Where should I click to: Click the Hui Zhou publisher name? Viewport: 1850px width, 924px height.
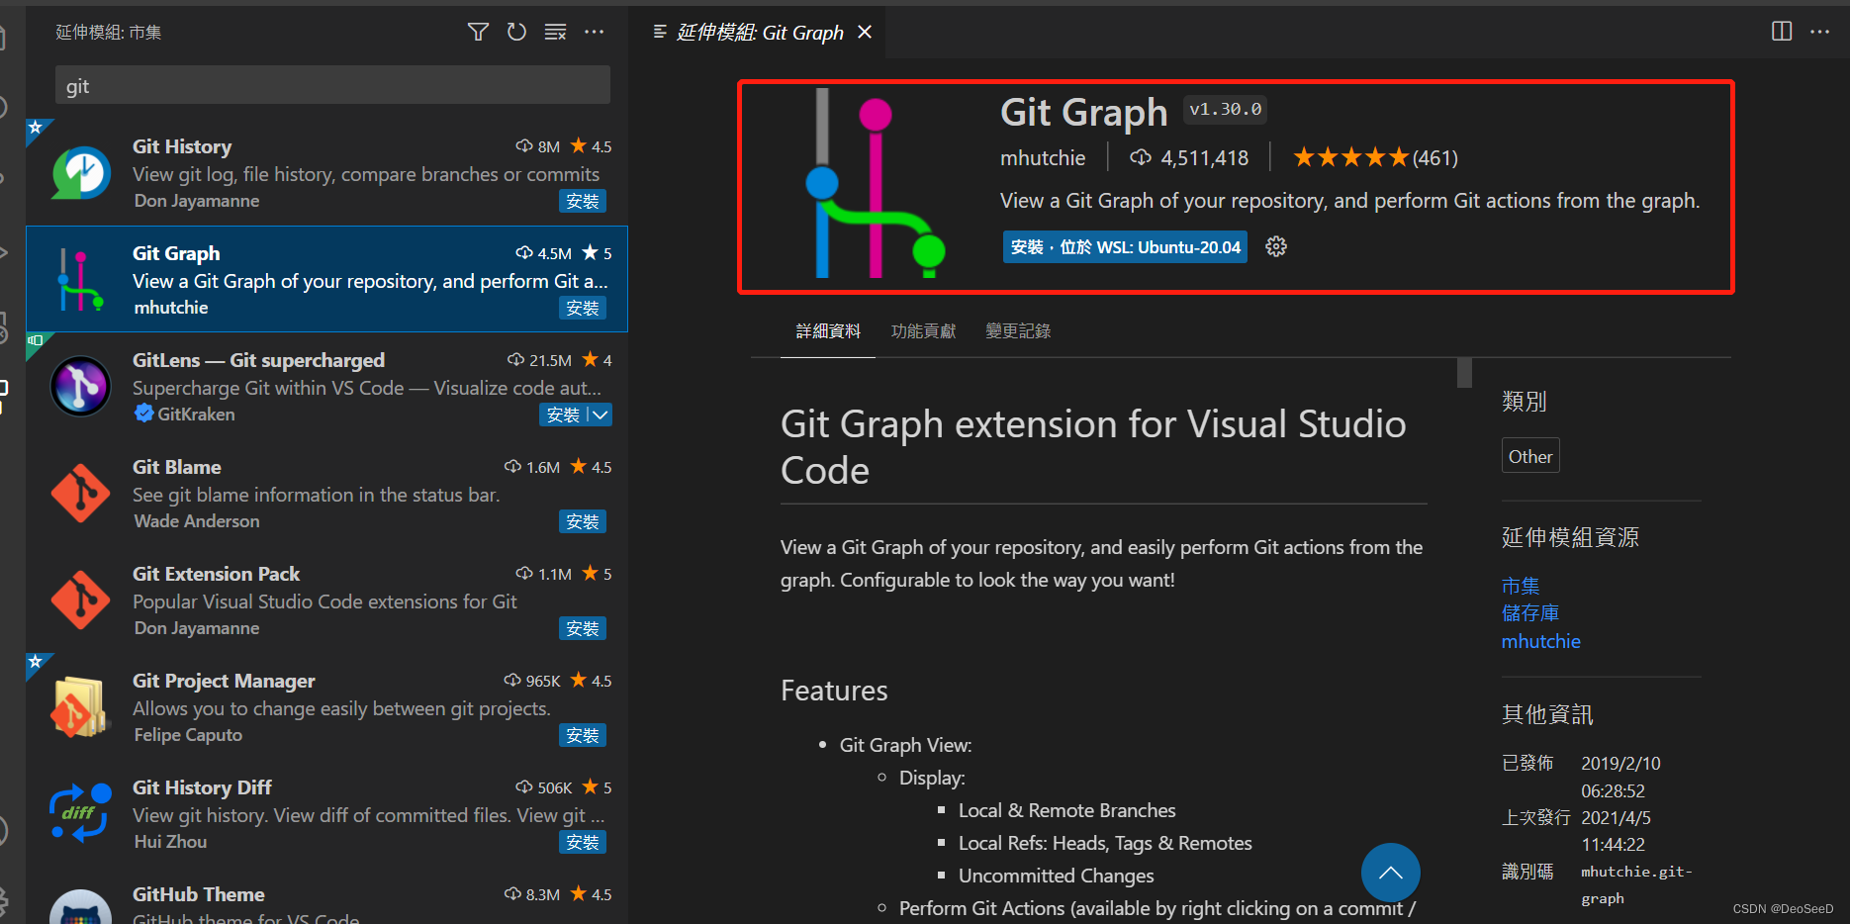coord(170,842)
